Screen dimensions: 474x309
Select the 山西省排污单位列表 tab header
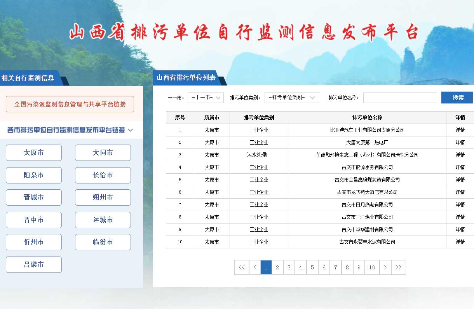pos(186,77)
